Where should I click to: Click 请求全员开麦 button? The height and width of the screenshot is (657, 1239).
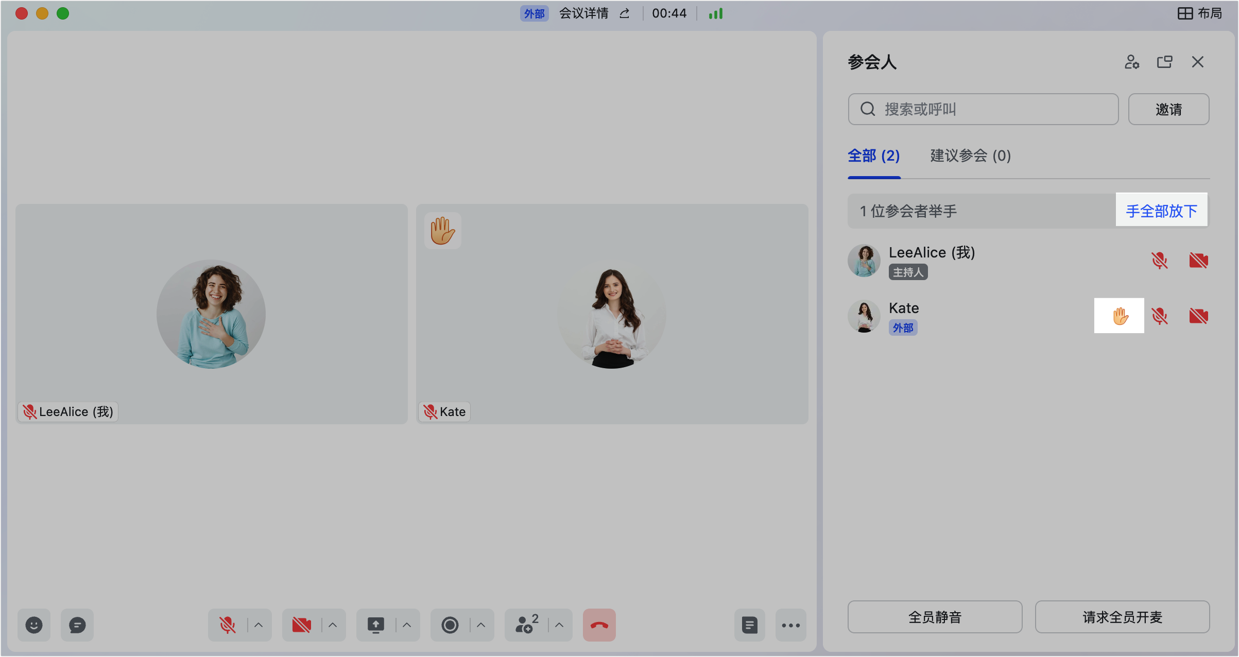tap(1122, 617)
